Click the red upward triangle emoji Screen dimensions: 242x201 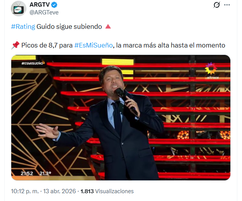108,26
